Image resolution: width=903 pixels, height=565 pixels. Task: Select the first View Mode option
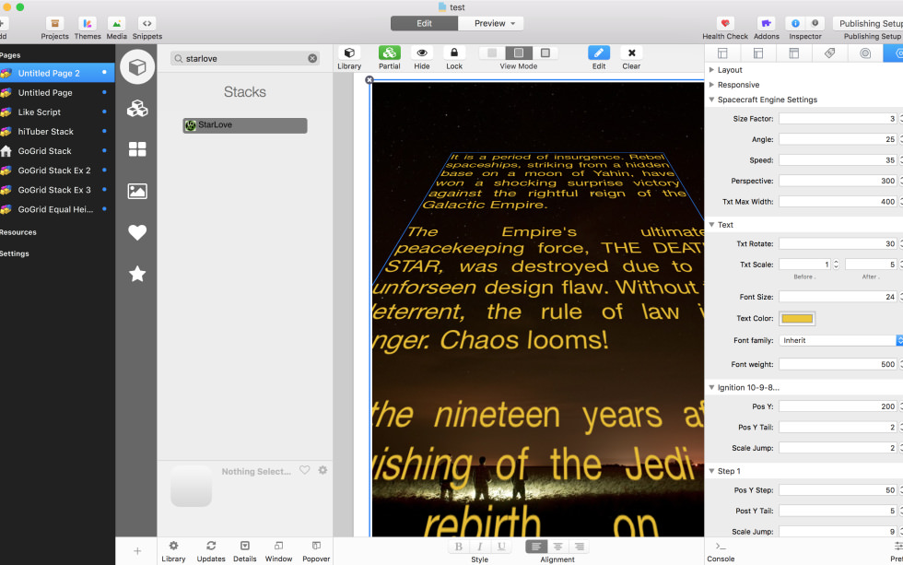(x=492, y=53)
